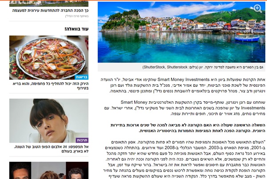This screenshot has height=179, width=267.
Task: Click the Shutterstock photo credit caption
Action: pos(203,67)
